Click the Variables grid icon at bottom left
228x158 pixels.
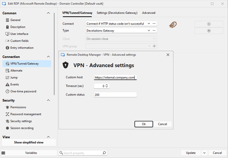click(3, 153)
